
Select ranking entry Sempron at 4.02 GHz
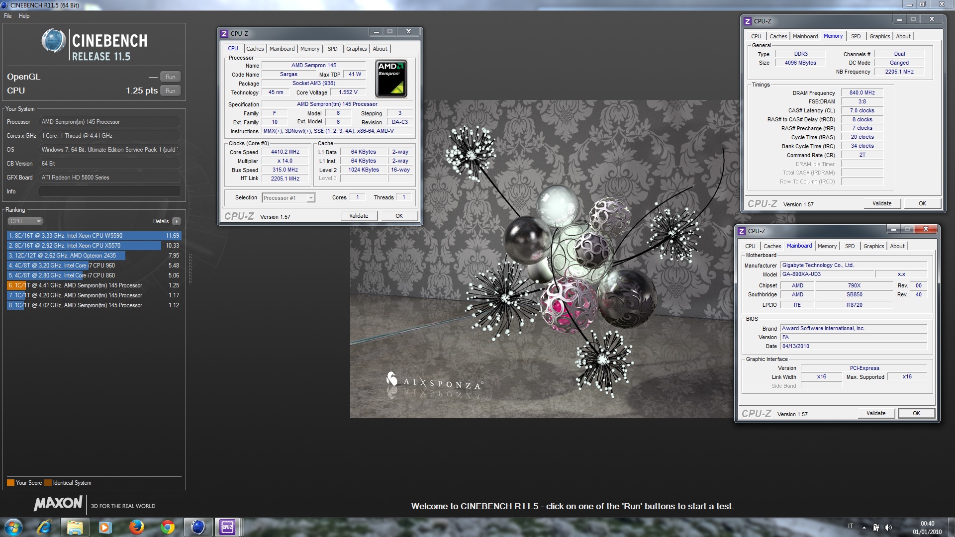[94, 305]
